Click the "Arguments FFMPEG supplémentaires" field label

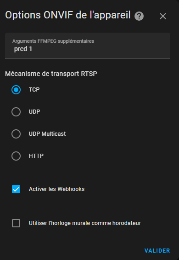tap(53, 41)
